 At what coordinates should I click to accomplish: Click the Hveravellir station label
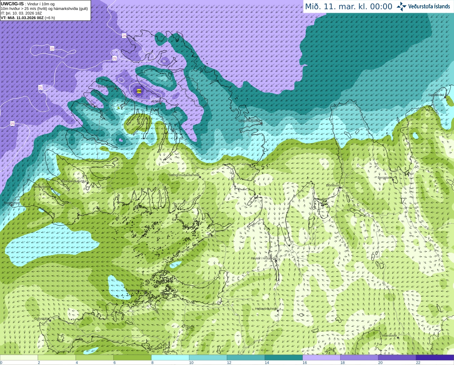click(389, 335)
